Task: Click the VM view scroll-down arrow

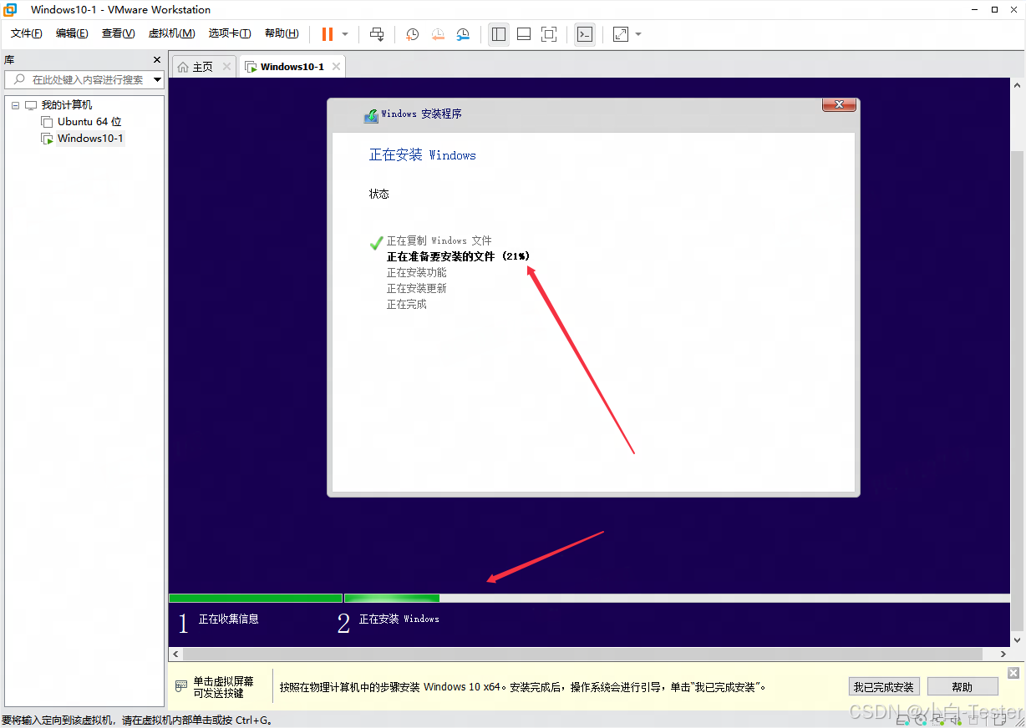Action: [1017, 639]
